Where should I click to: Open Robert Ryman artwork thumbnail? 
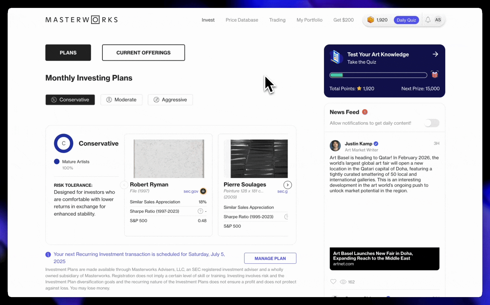click(169, 159)
